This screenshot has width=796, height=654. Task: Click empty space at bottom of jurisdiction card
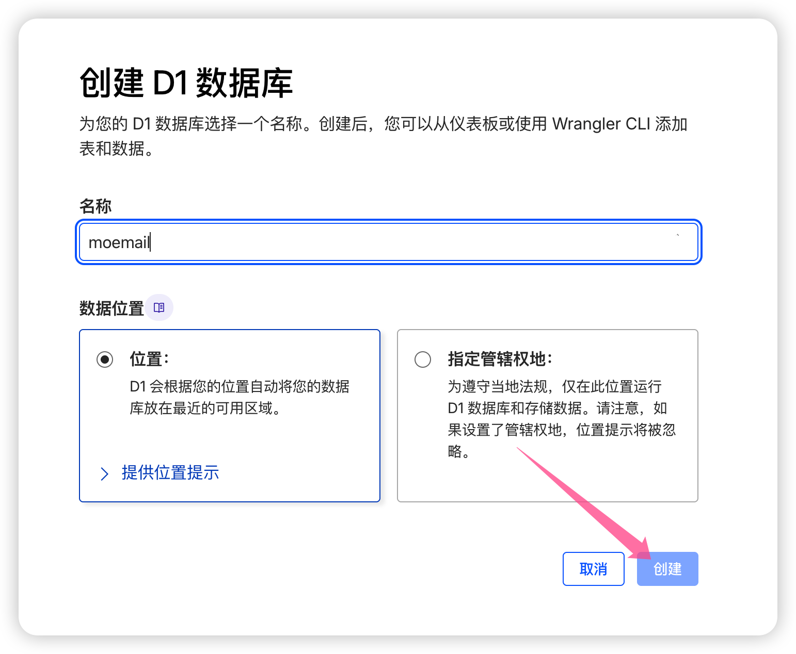[x=547, y=482]
